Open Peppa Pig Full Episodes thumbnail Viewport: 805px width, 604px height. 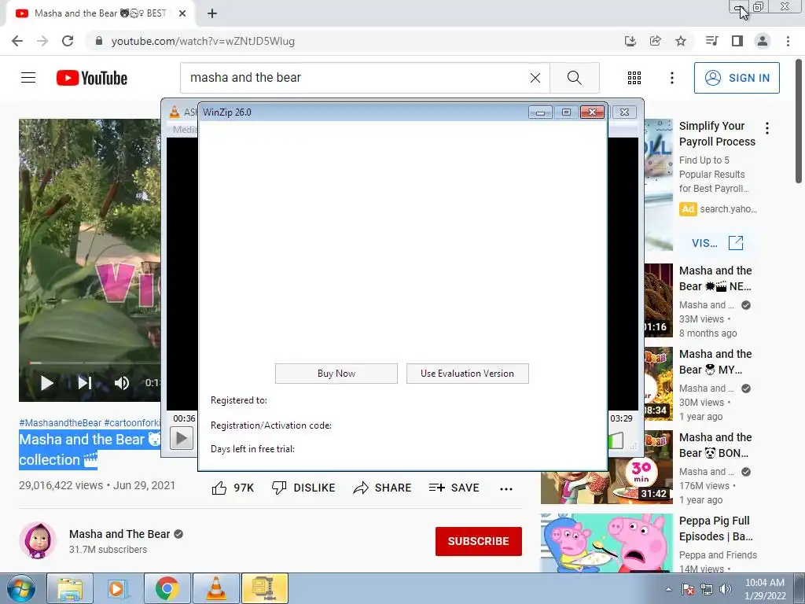606,543
